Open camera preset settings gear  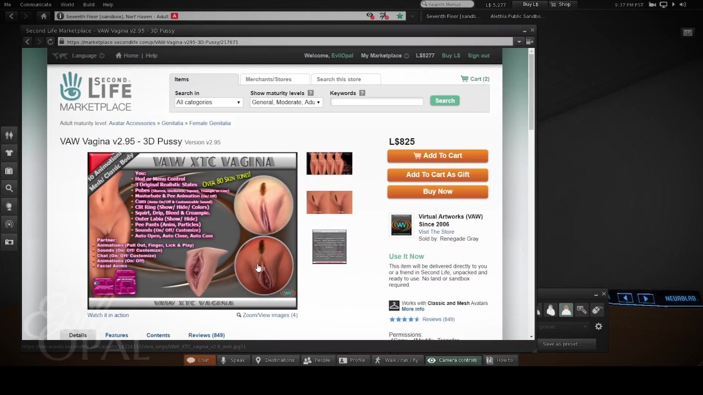[x=599, y=327]
